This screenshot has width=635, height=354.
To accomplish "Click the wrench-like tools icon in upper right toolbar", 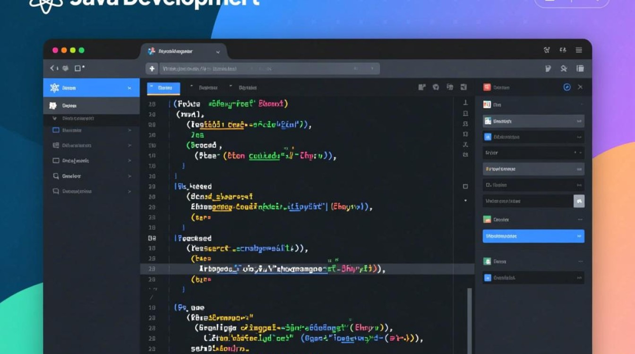I will click(x=564, y=68).
